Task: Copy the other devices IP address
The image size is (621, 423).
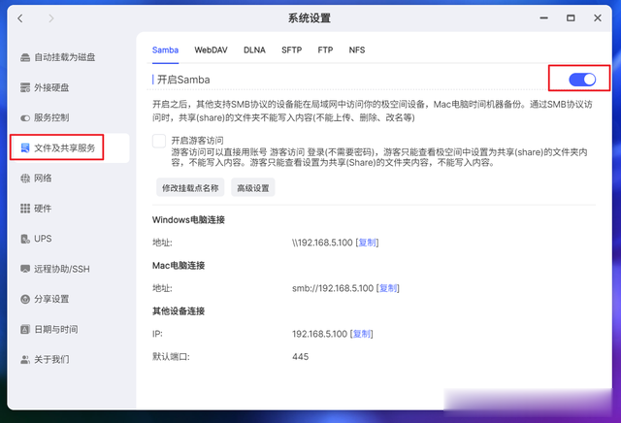Action: click(x=362, y=334)
